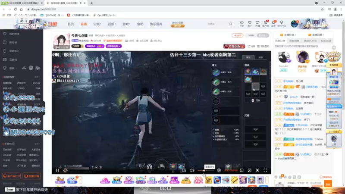The image size is (345, 194).
Task: Open 关注 follow heart icon in header
Action: coord(250,24)
